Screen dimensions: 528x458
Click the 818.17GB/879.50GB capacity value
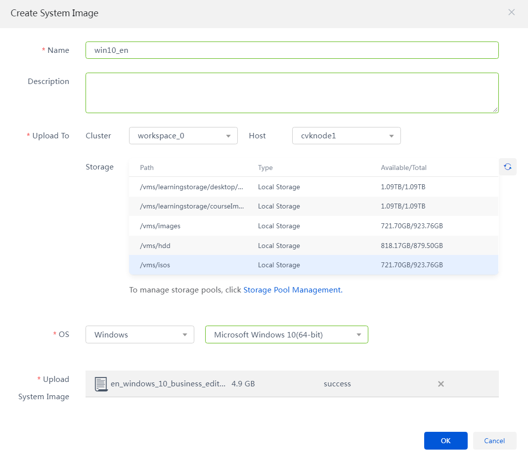point(411,246)
